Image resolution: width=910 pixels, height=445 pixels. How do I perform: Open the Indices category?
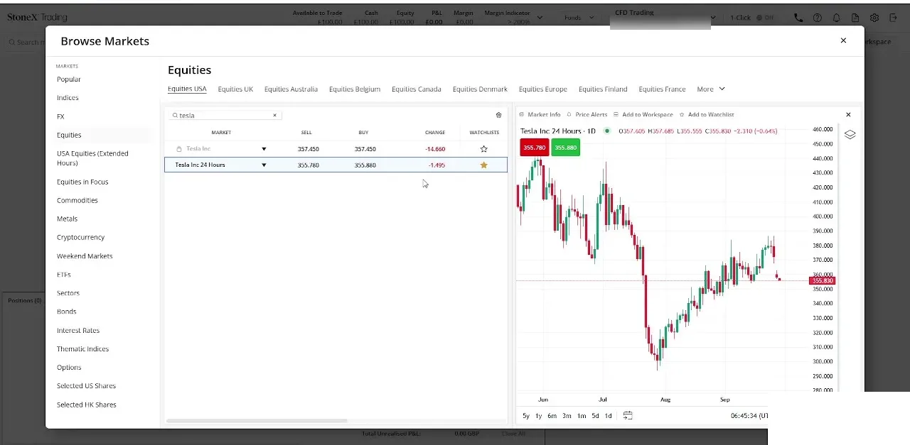68,98
